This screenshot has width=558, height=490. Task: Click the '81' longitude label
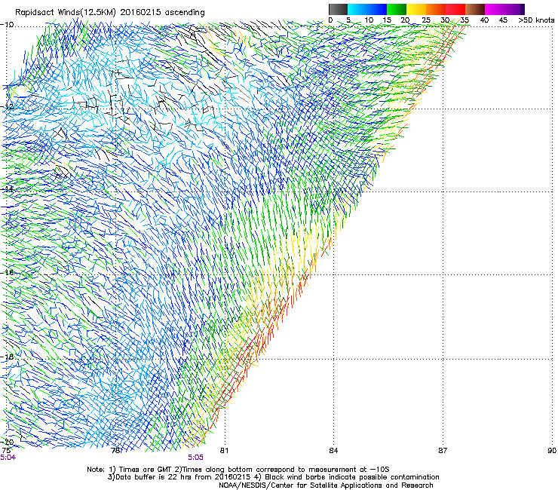coord(224,451)
